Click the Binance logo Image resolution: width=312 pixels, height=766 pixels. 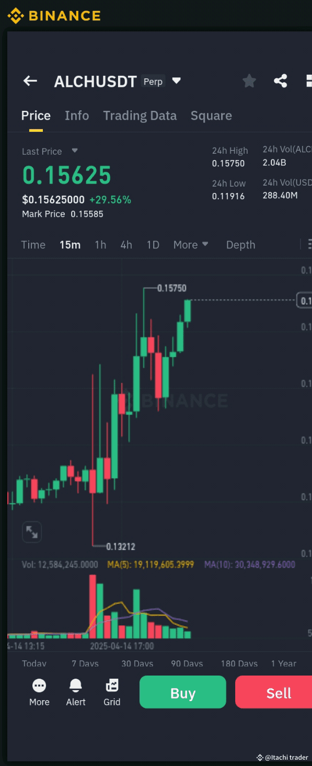point(52,16)
